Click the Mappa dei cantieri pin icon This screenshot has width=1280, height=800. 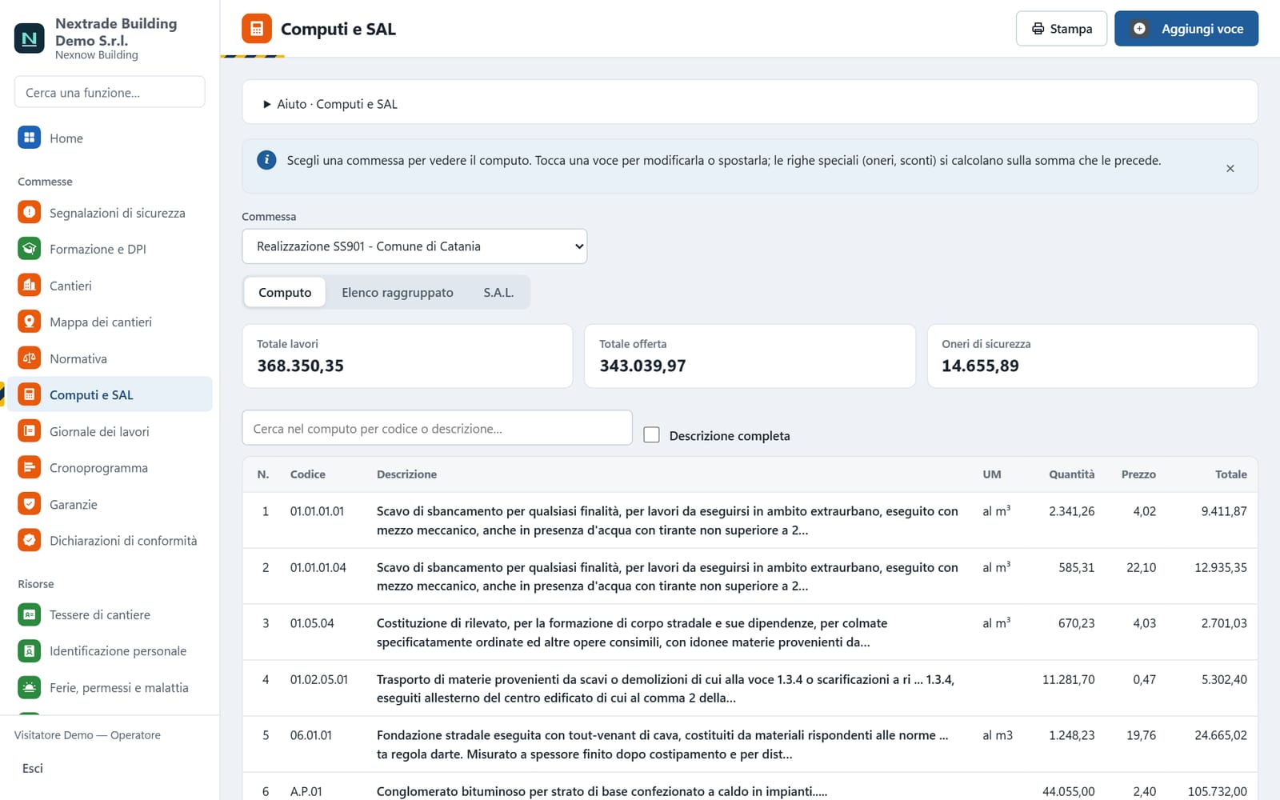[x=30, y=322]
